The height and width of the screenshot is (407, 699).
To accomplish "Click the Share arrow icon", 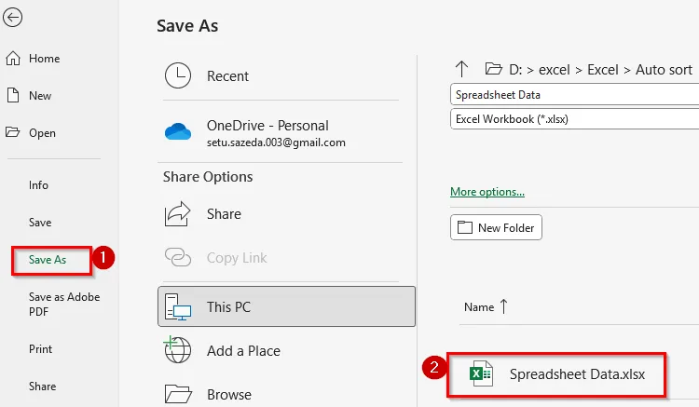I will [177, 213].
